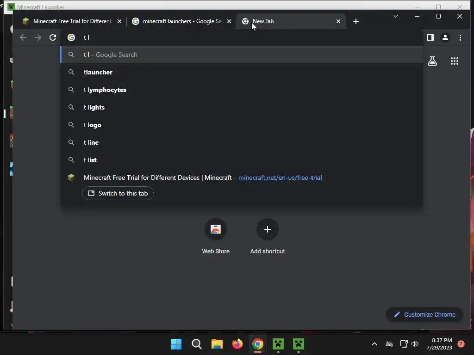The image size is (474, 355).
Task: Click the cloud sync tray icon
Action: [x=389, y=344]
